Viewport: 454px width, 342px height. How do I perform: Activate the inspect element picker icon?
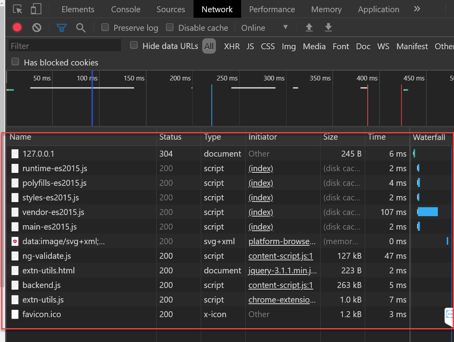click(17, 9)
